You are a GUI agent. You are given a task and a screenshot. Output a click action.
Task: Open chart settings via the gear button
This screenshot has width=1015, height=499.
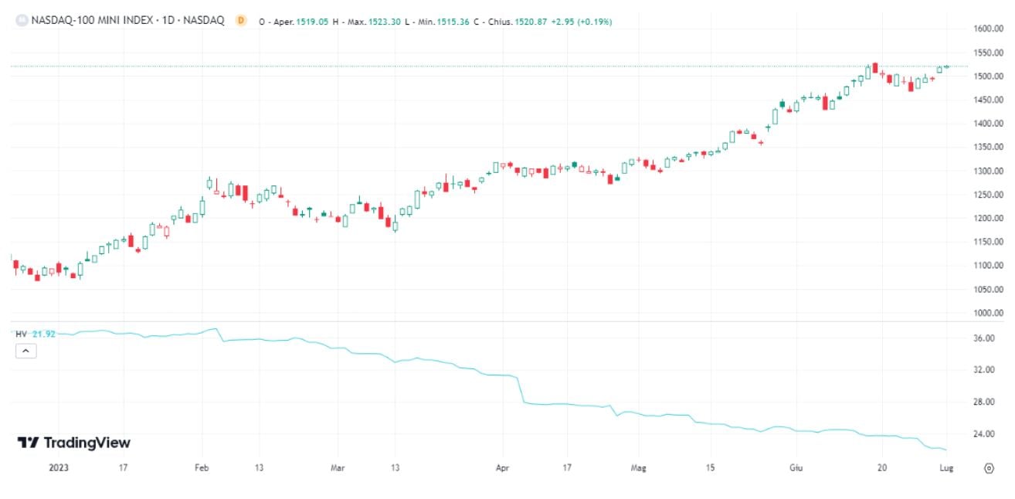pyautogui.click(x=989, y=467)
